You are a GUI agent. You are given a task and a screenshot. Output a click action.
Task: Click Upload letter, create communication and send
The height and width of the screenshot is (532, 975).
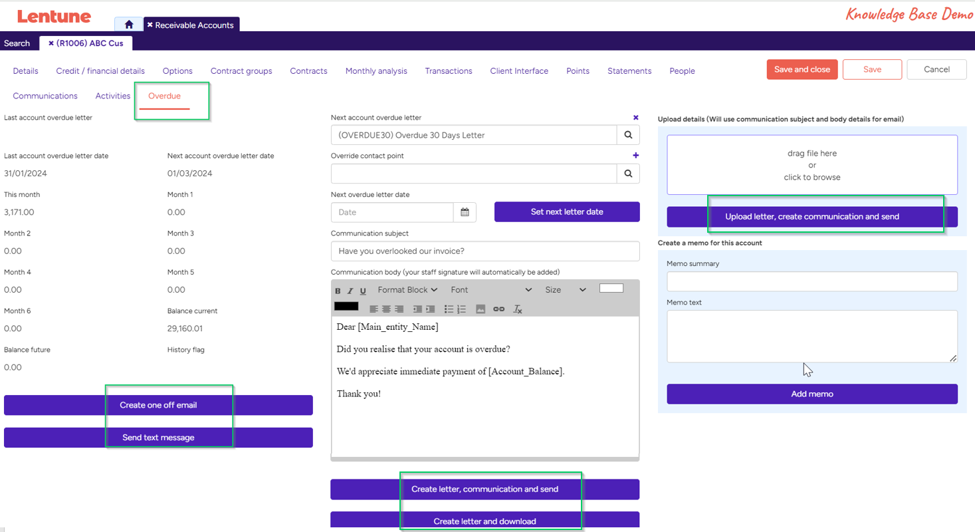(812, 217)
